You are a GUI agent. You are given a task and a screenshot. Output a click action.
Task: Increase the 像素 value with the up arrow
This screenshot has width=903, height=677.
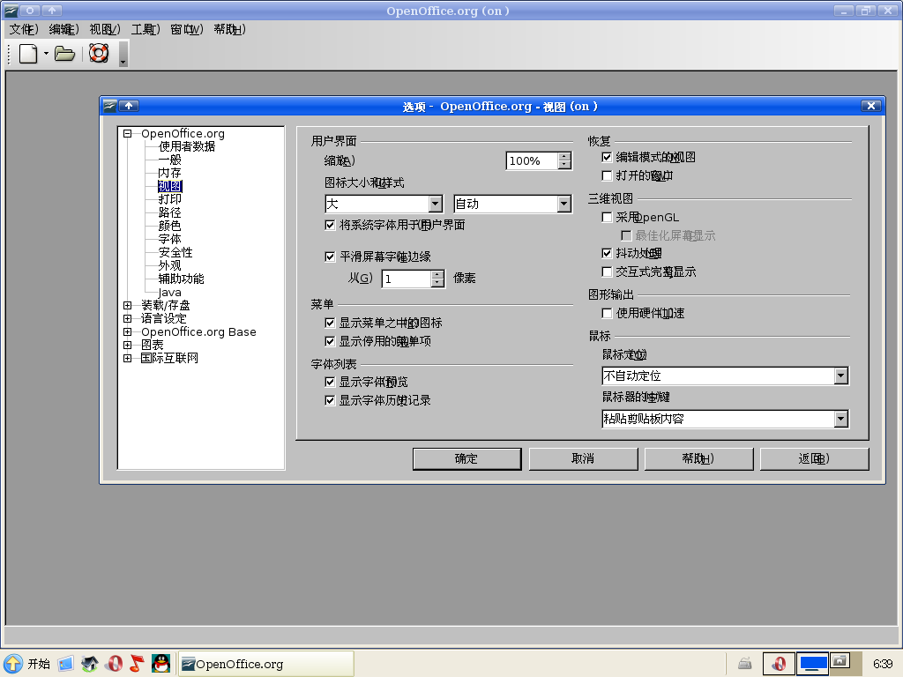[437, 275]
